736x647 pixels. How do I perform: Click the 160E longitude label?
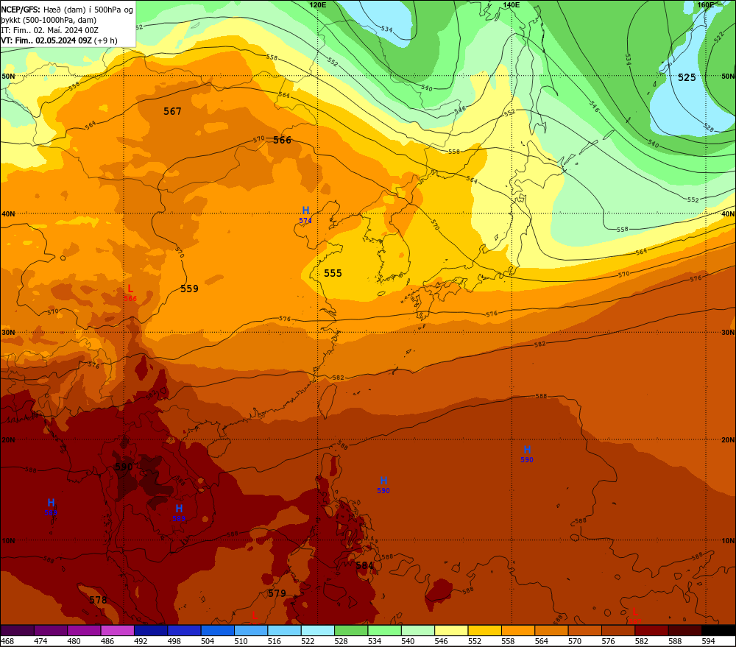coord(706,4)
